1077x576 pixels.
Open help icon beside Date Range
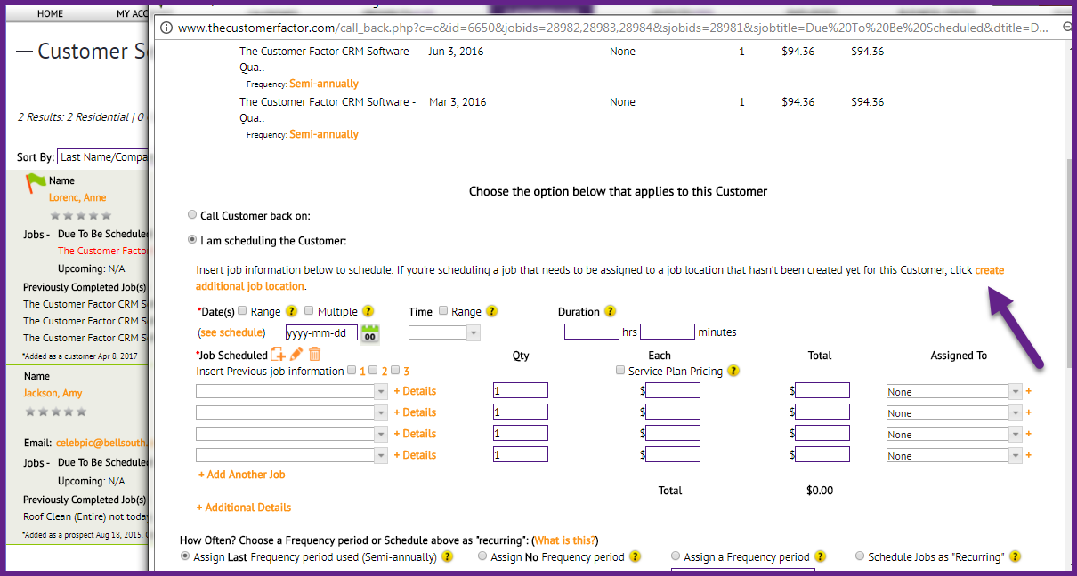[292, 312]
